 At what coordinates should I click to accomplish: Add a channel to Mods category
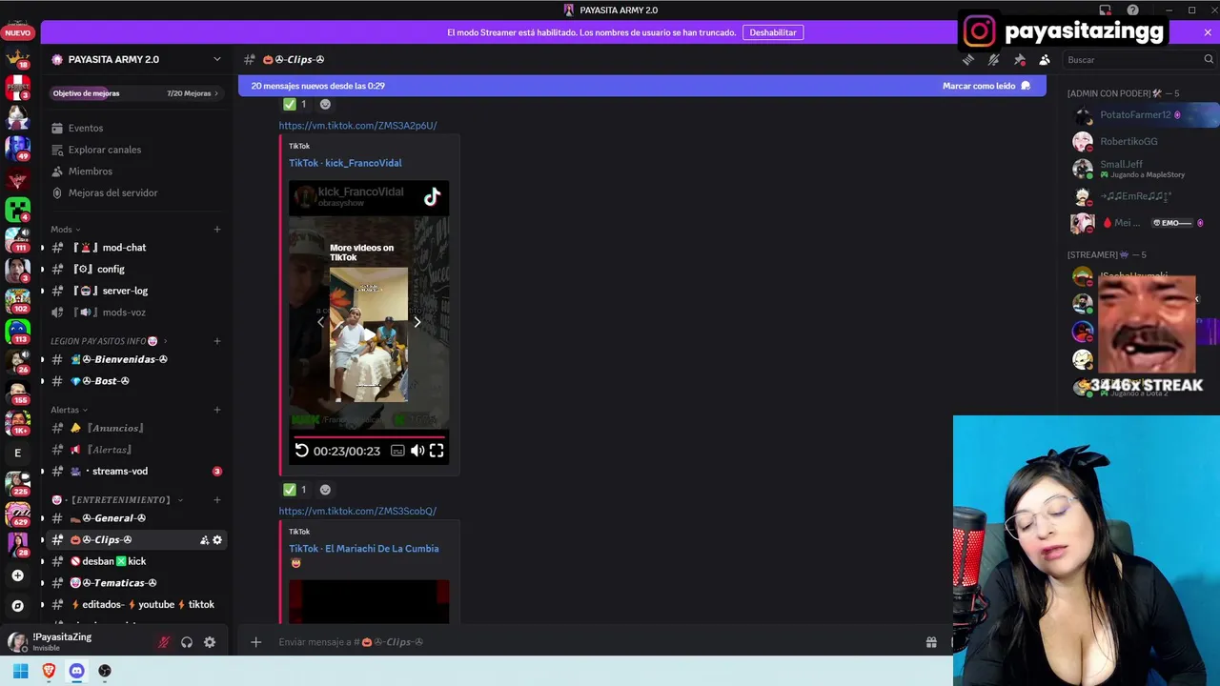[x=217, y=230]
